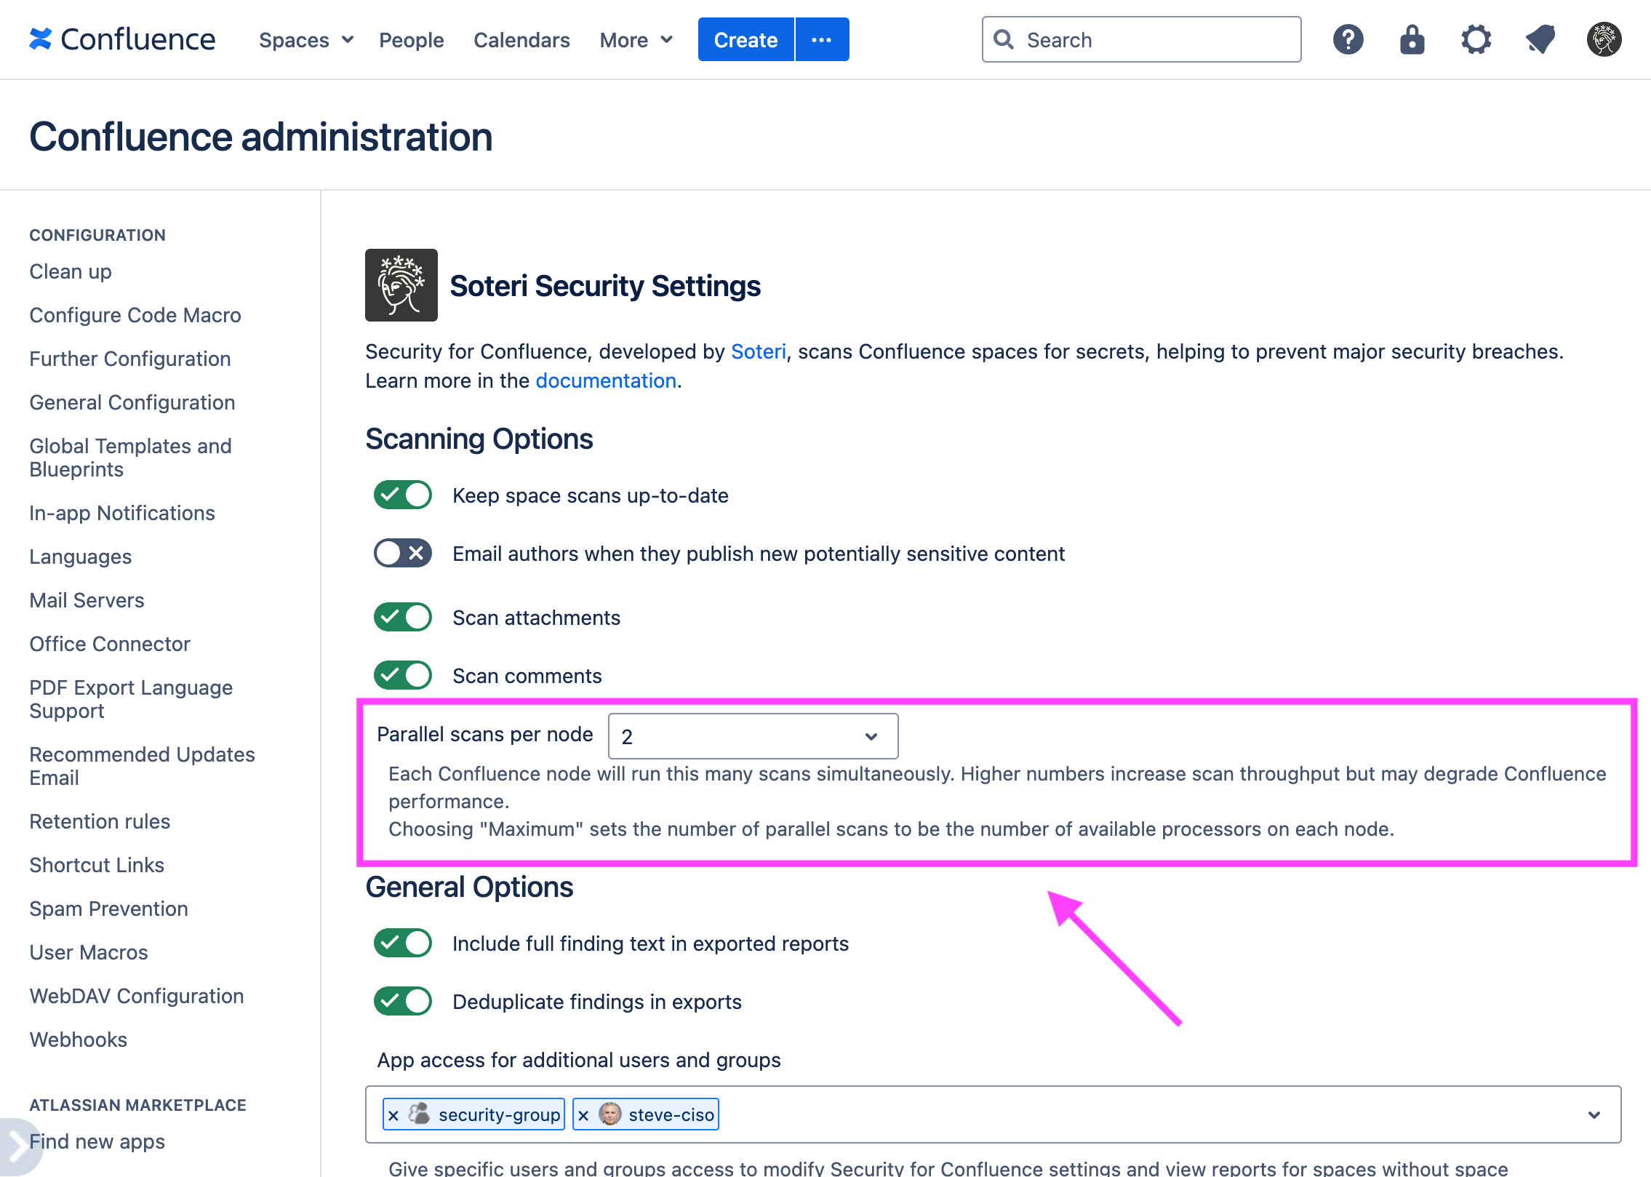The width and height of the screenshot is (1651, 1177).
Task: Disable Keep space scans up-to-date
Action: click(401, 495)
